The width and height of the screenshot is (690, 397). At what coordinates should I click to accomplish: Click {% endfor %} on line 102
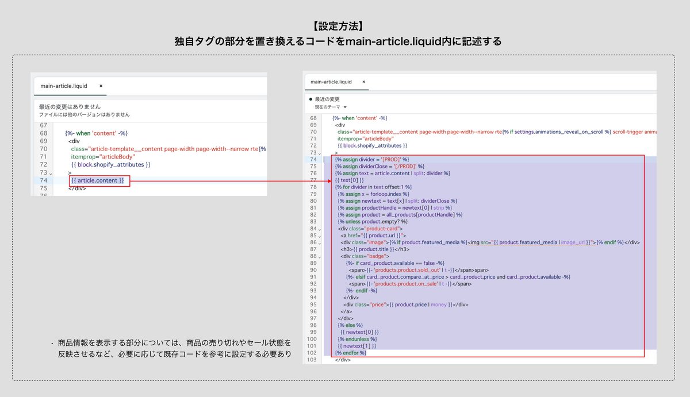point(351,353)
